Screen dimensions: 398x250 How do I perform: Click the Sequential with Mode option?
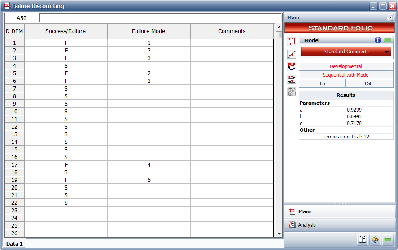click(x=346, y=75)
